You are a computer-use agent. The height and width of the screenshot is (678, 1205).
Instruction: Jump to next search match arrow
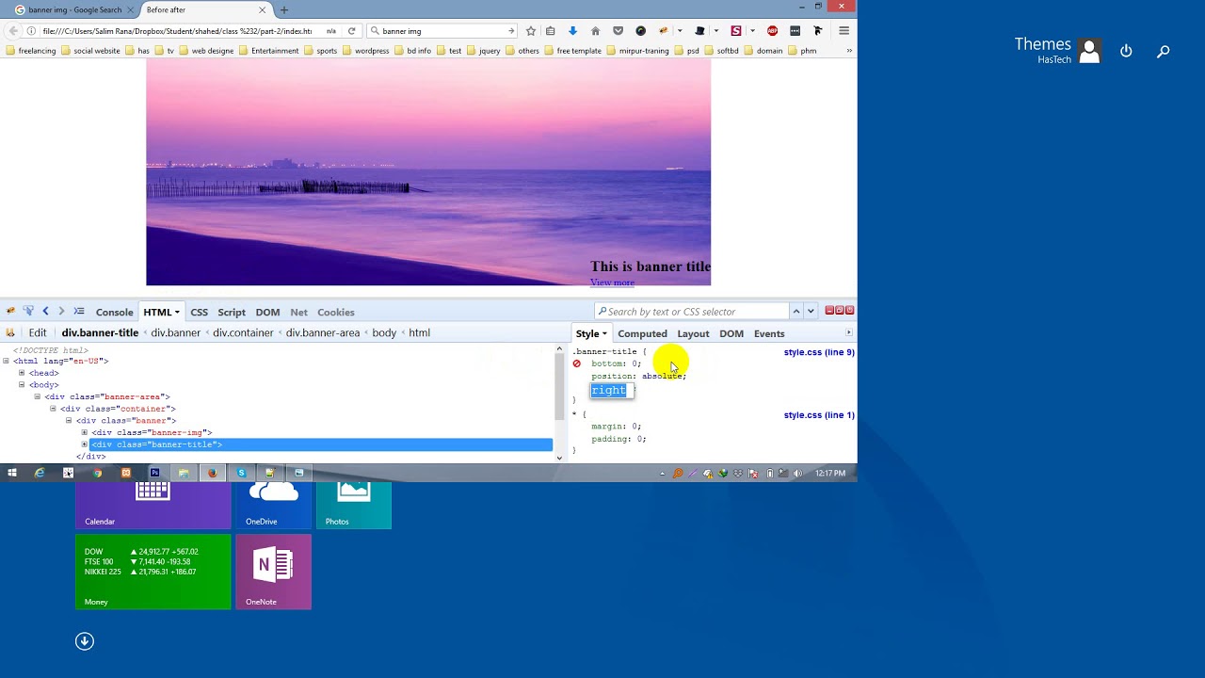pos(811,312)
